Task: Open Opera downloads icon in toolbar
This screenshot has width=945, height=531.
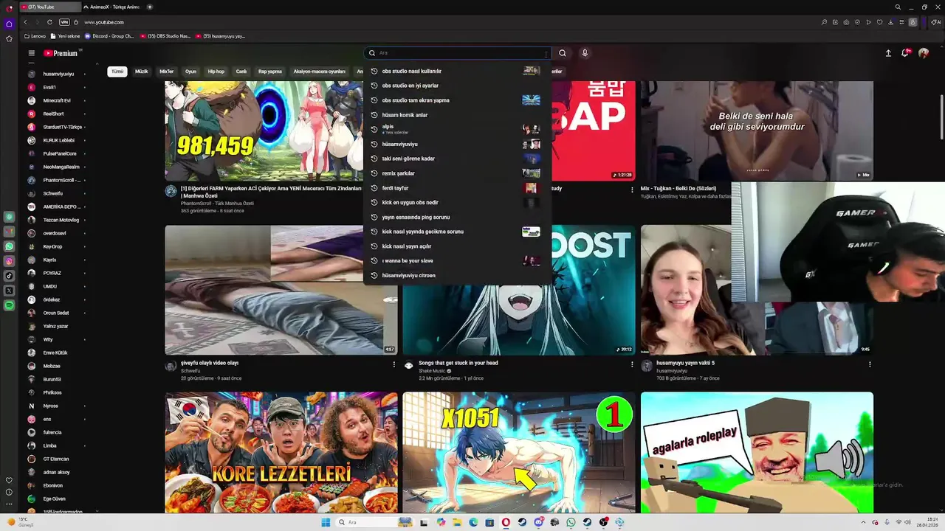Action: 890,22
